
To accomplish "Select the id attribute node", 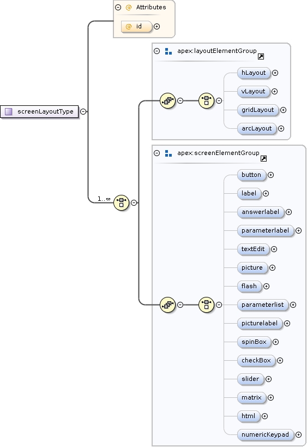I will pos(137,27).
